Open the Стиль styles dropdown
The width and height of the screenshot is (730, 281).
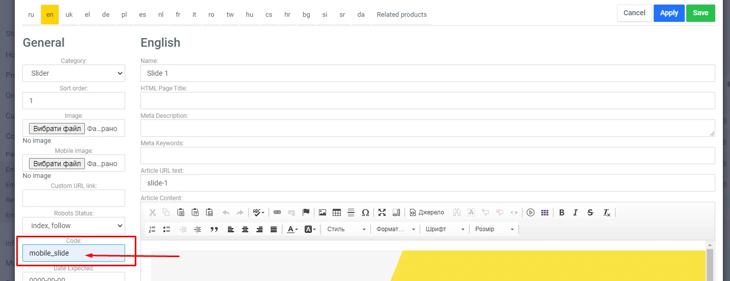click(346, 229)
